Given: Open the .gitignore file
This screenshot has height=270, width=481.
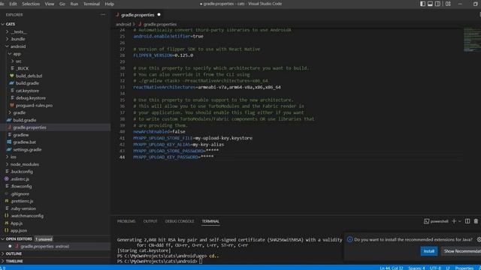Looking at the screenshot, I should pyautogui.click(x=20, y=193).
